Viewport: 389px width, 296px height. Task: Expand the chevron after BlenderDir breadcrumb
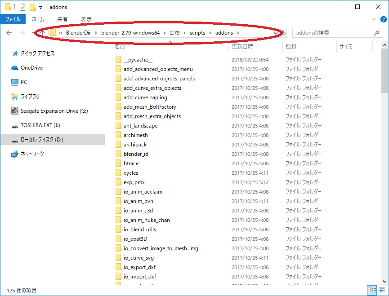[x=96, y=33]
